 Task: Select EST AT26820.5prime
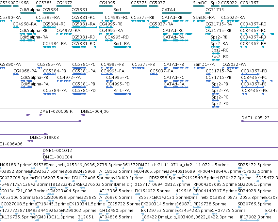click(x=104, y=201)
